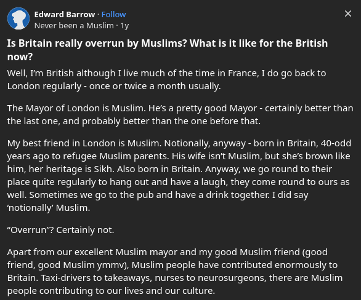The image size is (361, 300).
Task: Click the line '"Overrun"? Certainly not.'
Action: tap(60, 230)
